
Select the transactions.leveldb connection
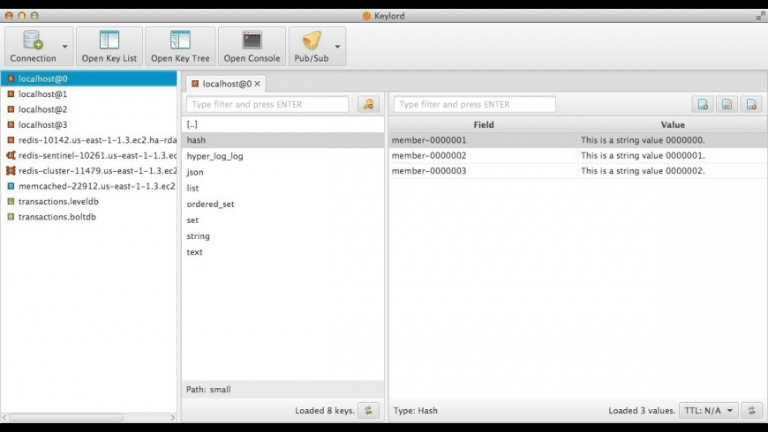56,201
